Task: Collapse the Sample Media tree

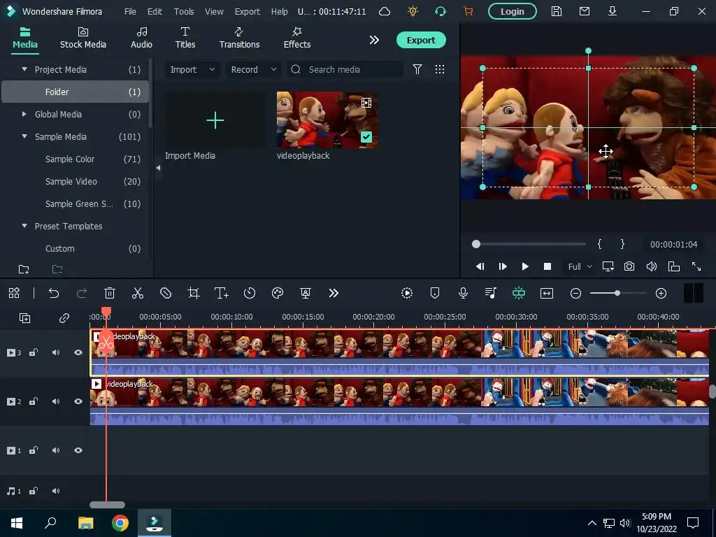Action: click(24, 136)
